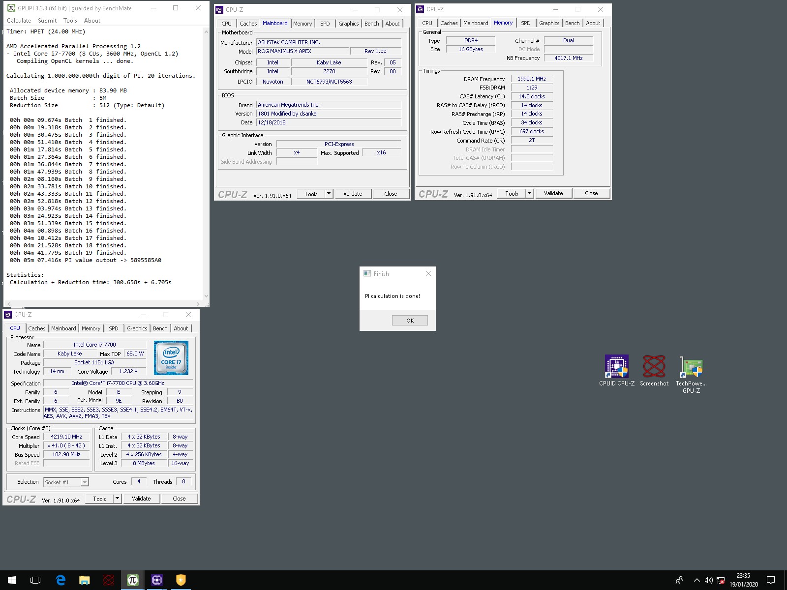Click Close button in the Mainboard CPU-Z window
Viewport: 787px width, 590px height.
[391, 194]
